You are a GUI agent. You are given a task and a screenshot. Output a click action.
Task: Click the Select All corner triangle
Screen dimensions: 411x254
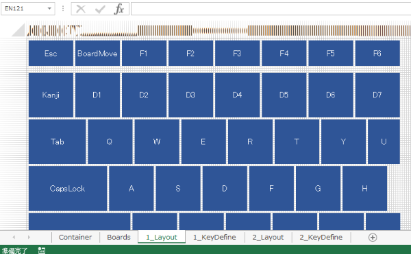(18, 30)
